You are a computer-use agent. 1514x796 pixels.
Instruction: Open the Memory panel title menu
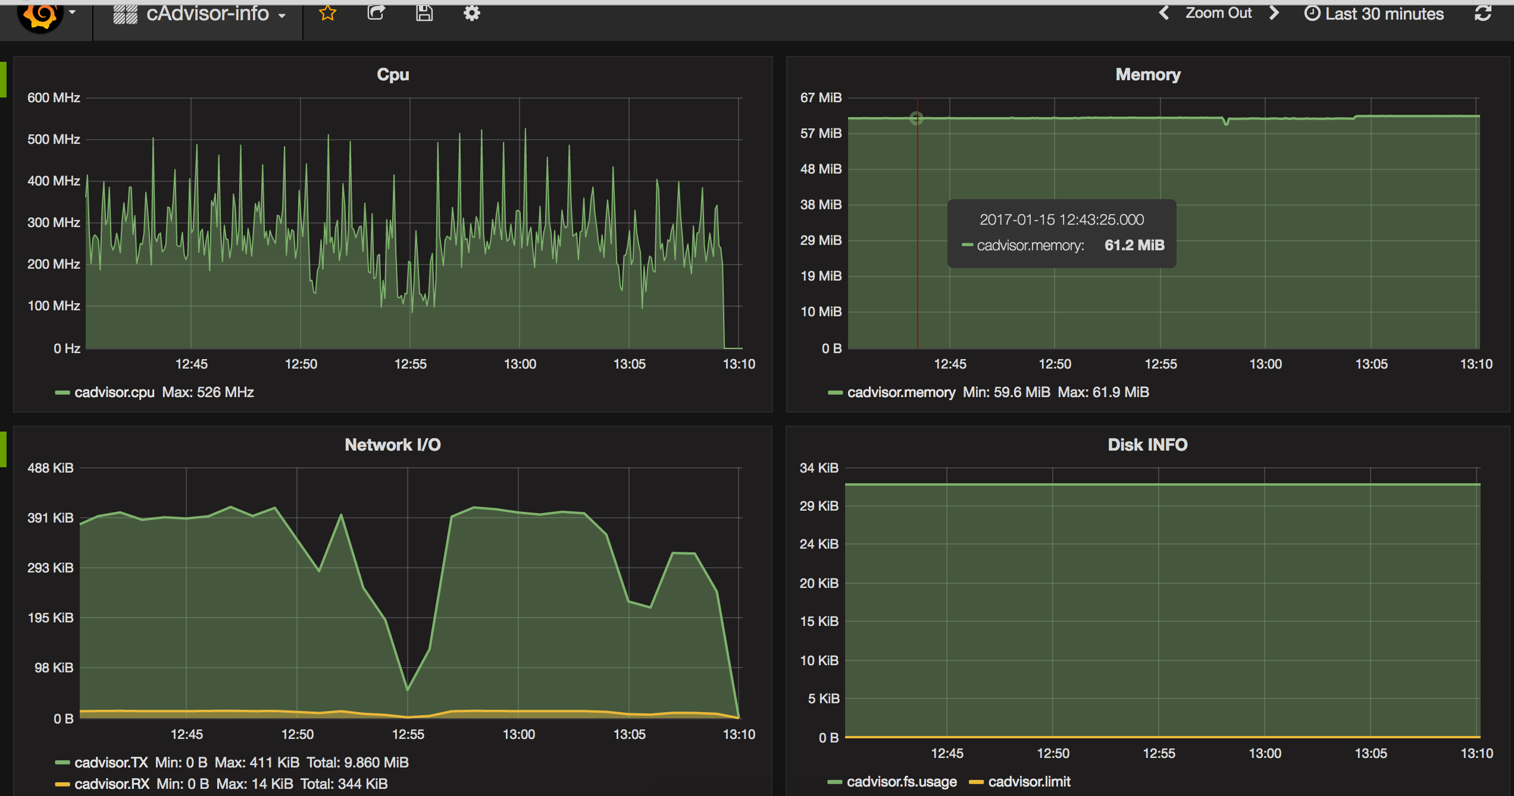1148,74
